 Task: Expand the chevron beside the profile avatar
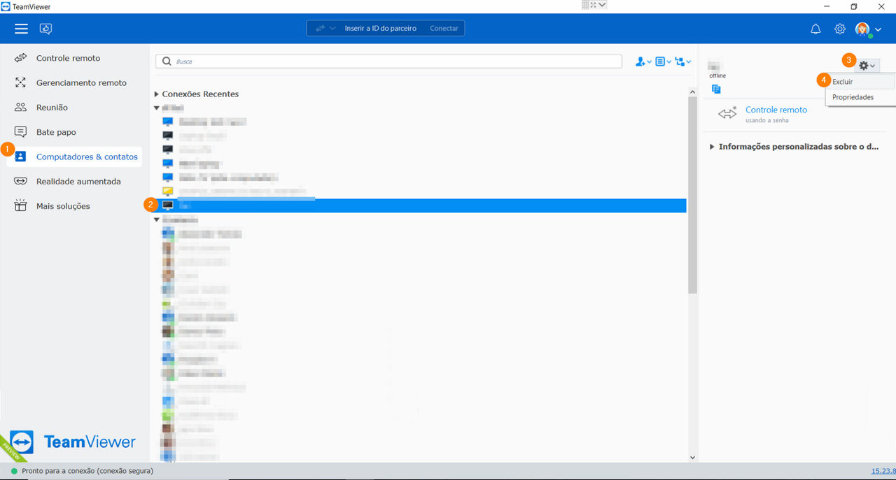(x=878, y=29)
